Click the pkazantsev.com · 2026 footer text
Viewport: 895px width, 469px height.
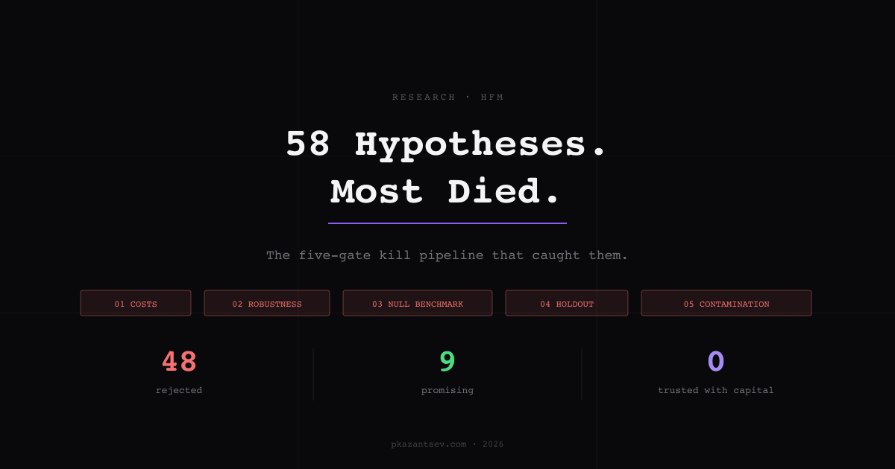click(447, 444)
